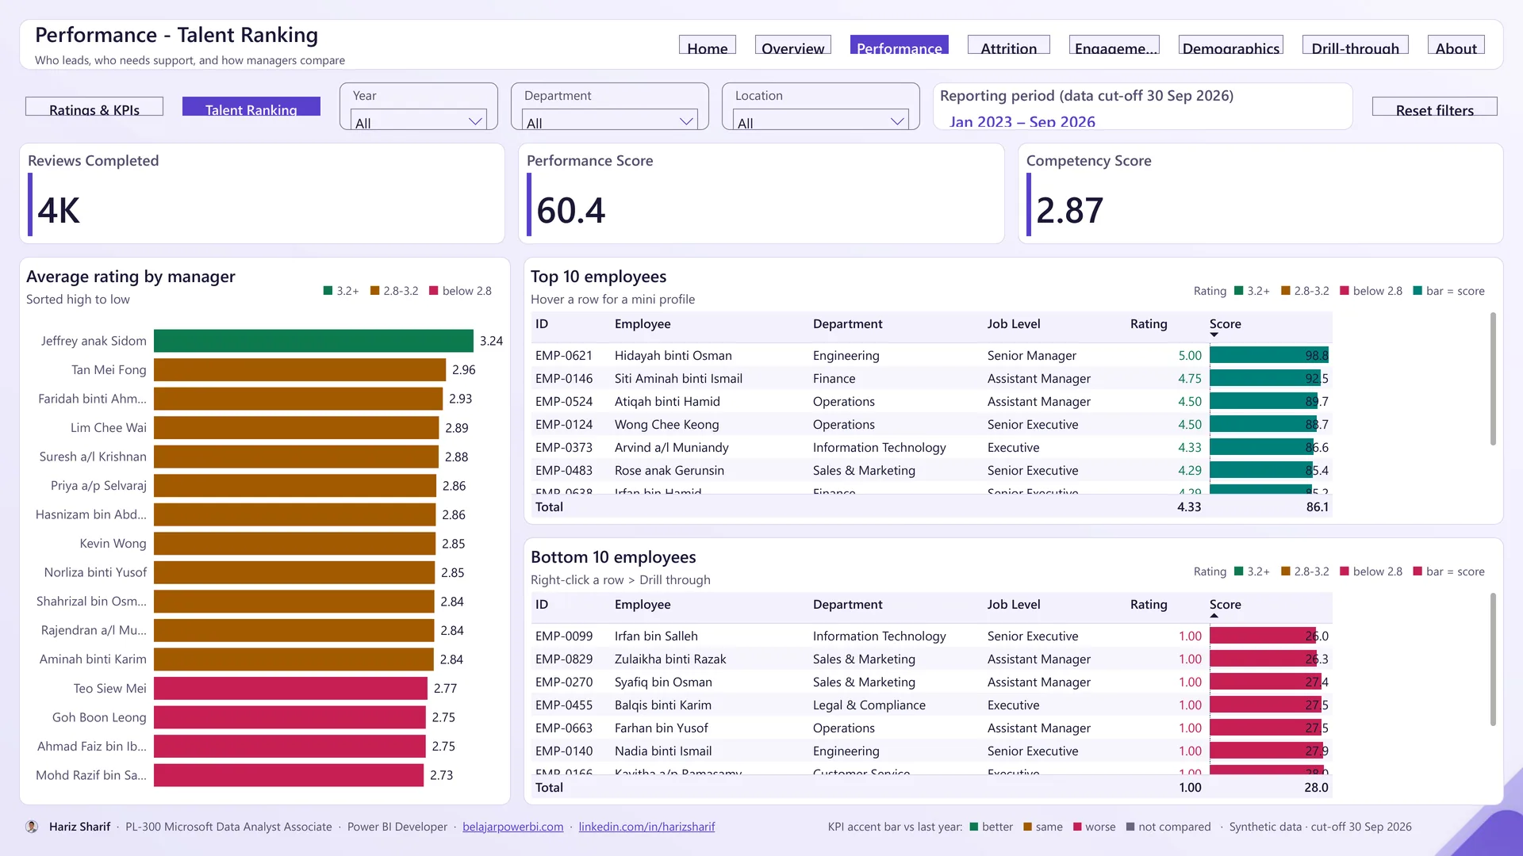The image size is (1523, 856).
Task: Select Siti Aminah binti Ismail row
Action: [931, 379]
